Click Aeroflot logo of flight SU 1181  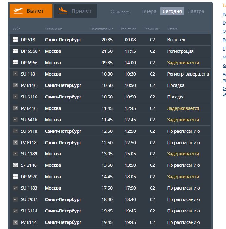pos(15,74)
